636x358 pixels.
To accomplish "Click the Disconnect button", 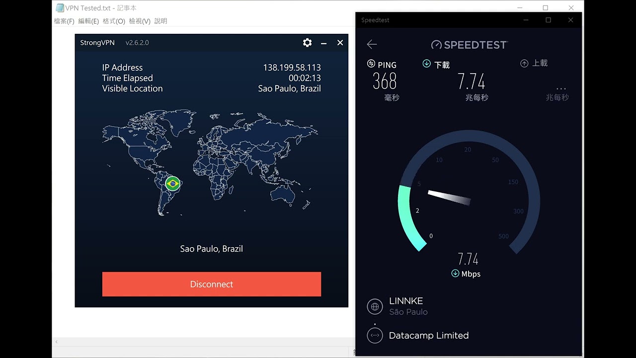I will pos(212,284).
